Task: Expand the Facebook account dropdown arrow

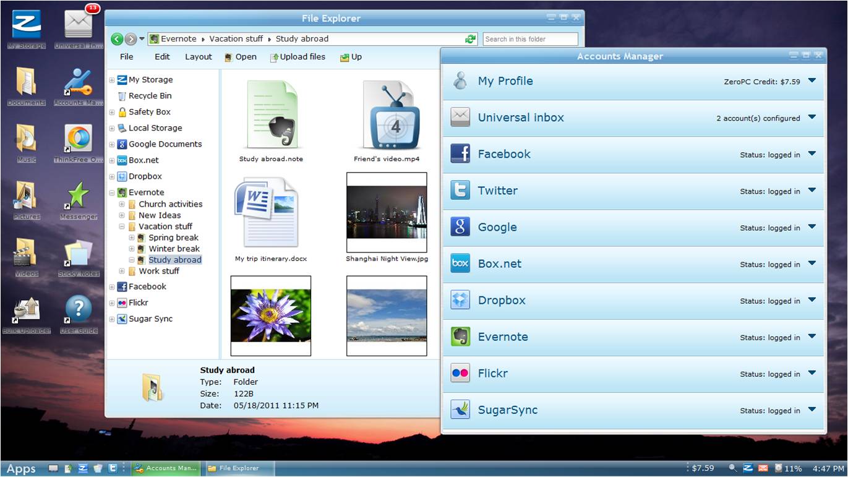Action: pyautogui.click(x=812, y=154)
